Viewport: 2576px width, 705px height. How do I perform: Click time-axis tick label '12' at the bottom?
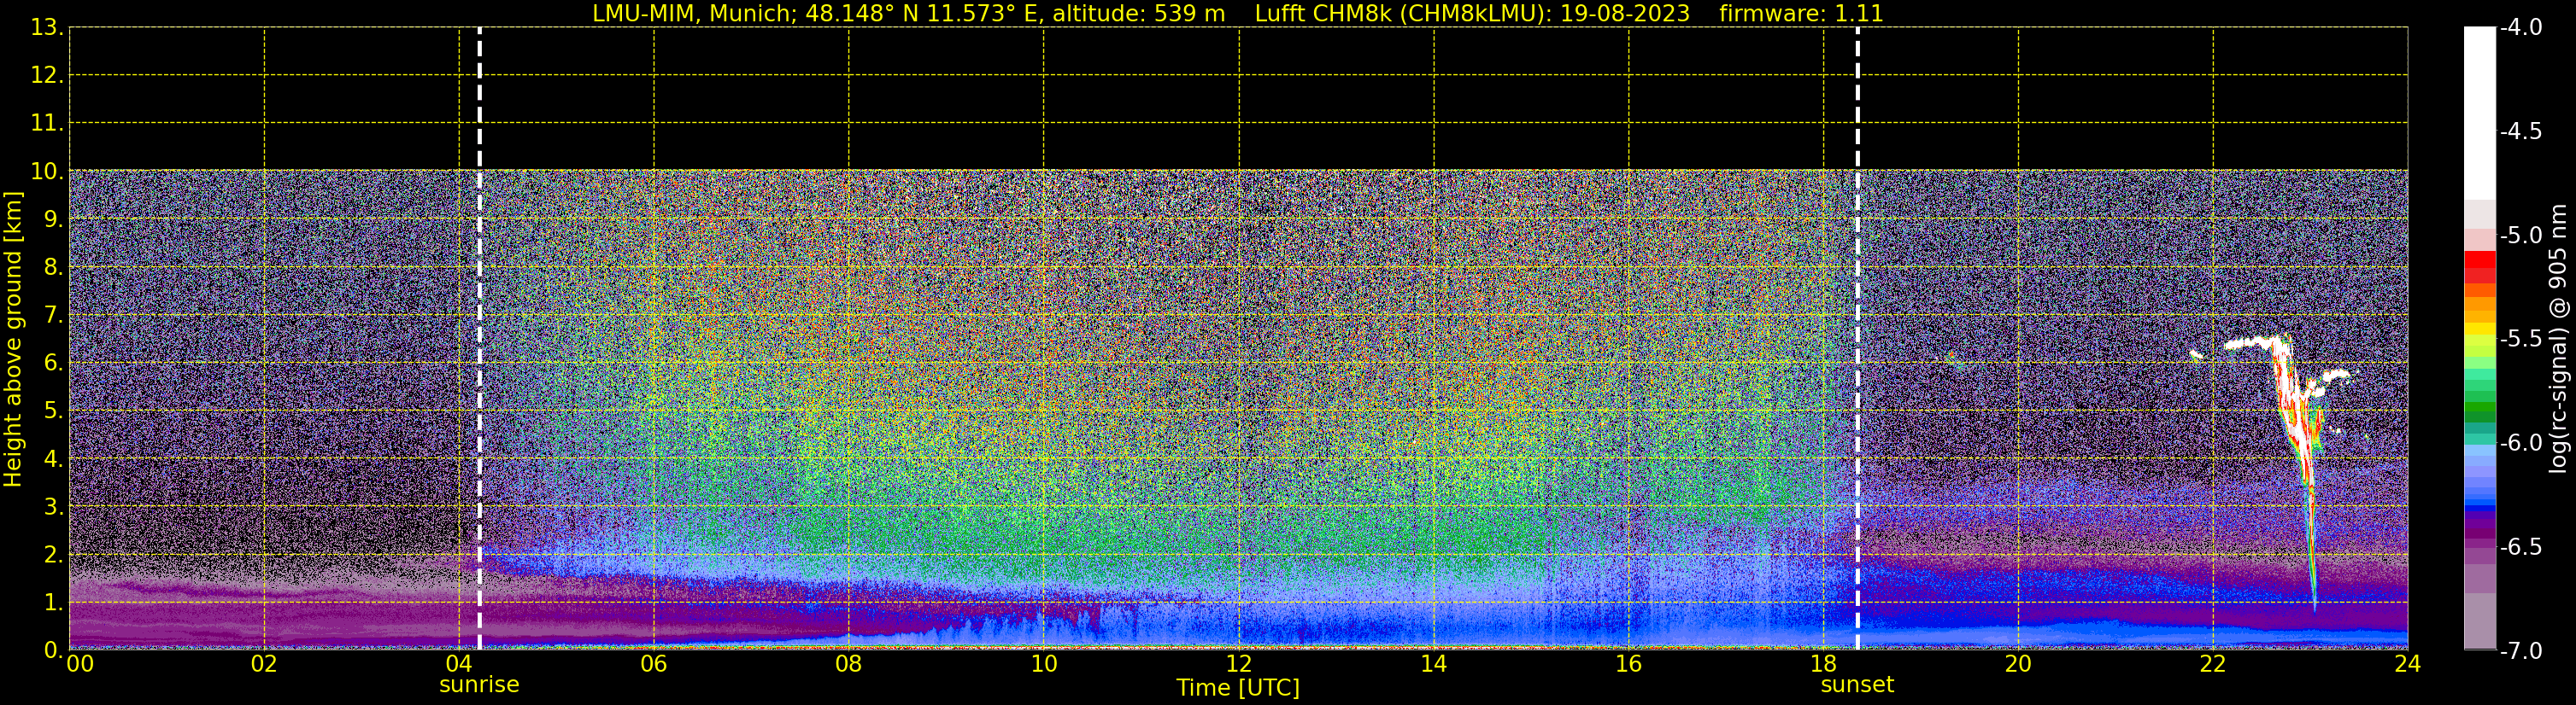click(x=1239, y=664)
